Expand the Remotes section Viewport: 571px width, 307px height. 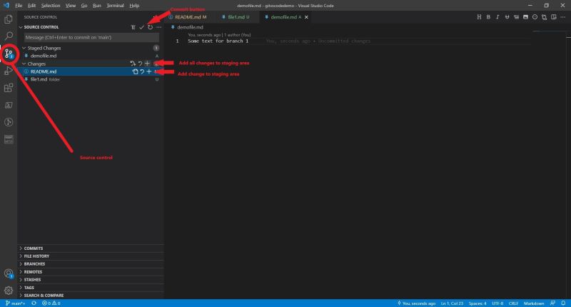click(x=91, y=272)
